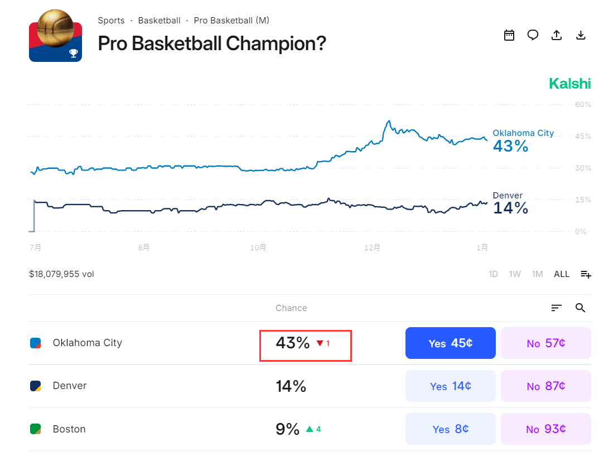Select the 1D chart range
604x457 pixels.
(x=493, y=274)
